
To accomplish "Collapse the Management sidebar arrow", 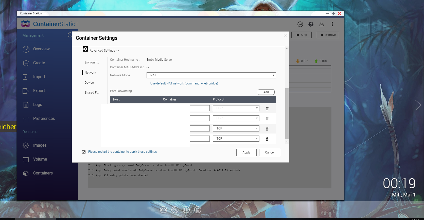I will [x=70, y=35].
